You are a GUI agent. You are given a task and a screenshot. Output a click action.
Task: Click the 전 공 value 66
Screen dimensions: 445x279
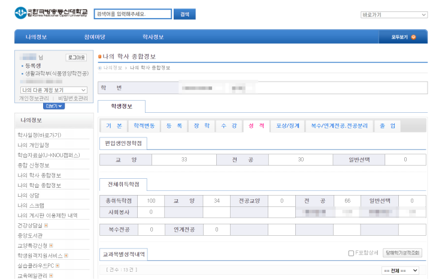click(347, 201)
